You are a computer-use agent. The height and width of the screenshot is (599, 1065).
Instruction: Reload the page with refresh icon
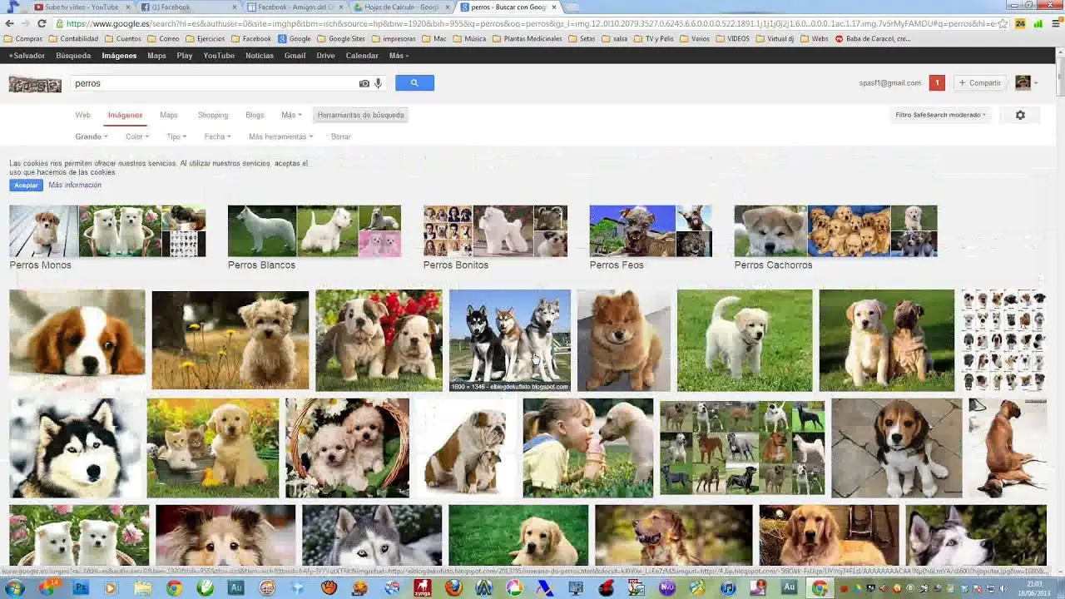pyautogui.click(x=42, y=23)
